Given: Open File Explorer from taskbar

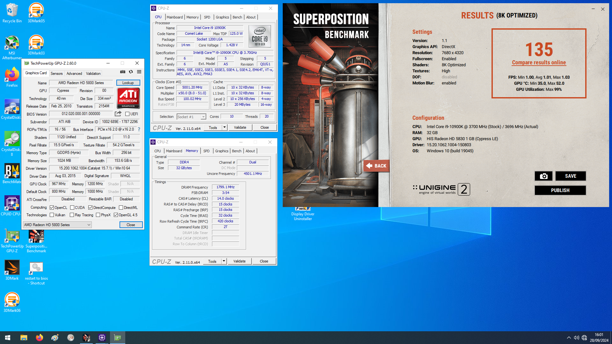Looking at the screenshot, I should pyautogui.click(x=24, y=338).
